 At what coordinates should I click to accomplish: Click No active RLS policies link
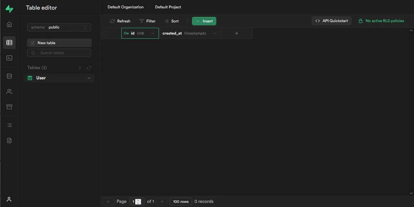click(x=381, y=21)
